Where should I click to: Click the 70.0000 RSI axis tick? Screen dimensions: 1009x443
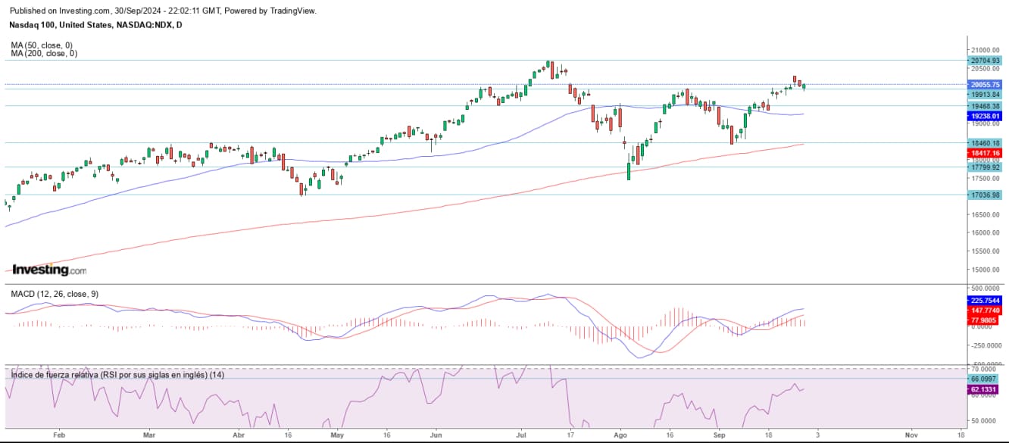985,369
